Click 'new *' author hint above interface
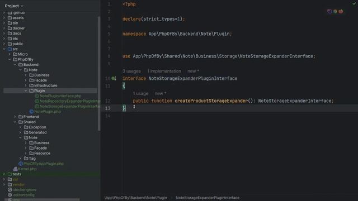The height and width of the screenshot is (201, 358). pos(193,71)
